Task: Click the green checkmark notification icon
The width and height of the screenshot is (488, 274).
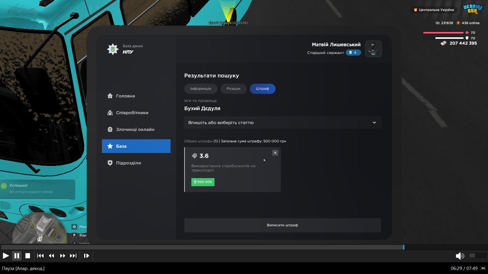Action: [4, 186]
